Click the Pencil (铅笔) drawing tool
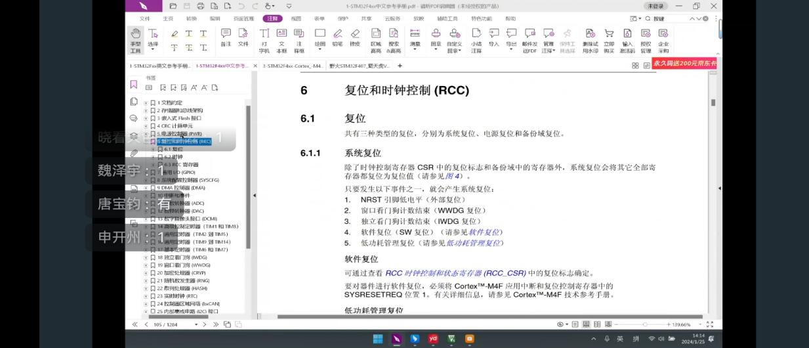The image size is (809, 348). 337,37
